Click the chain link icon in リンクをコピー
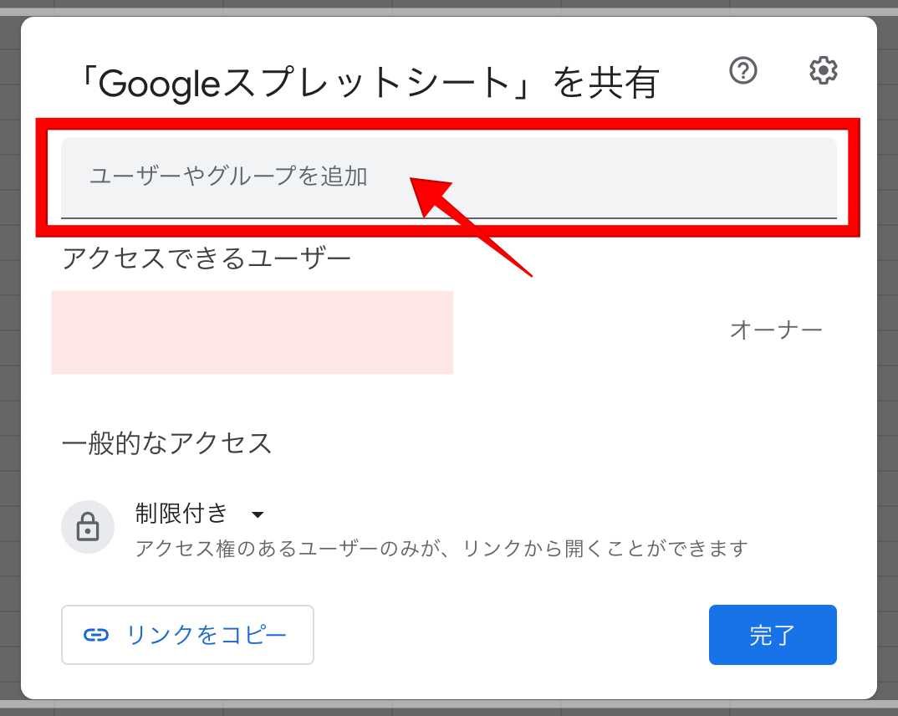 96,635
